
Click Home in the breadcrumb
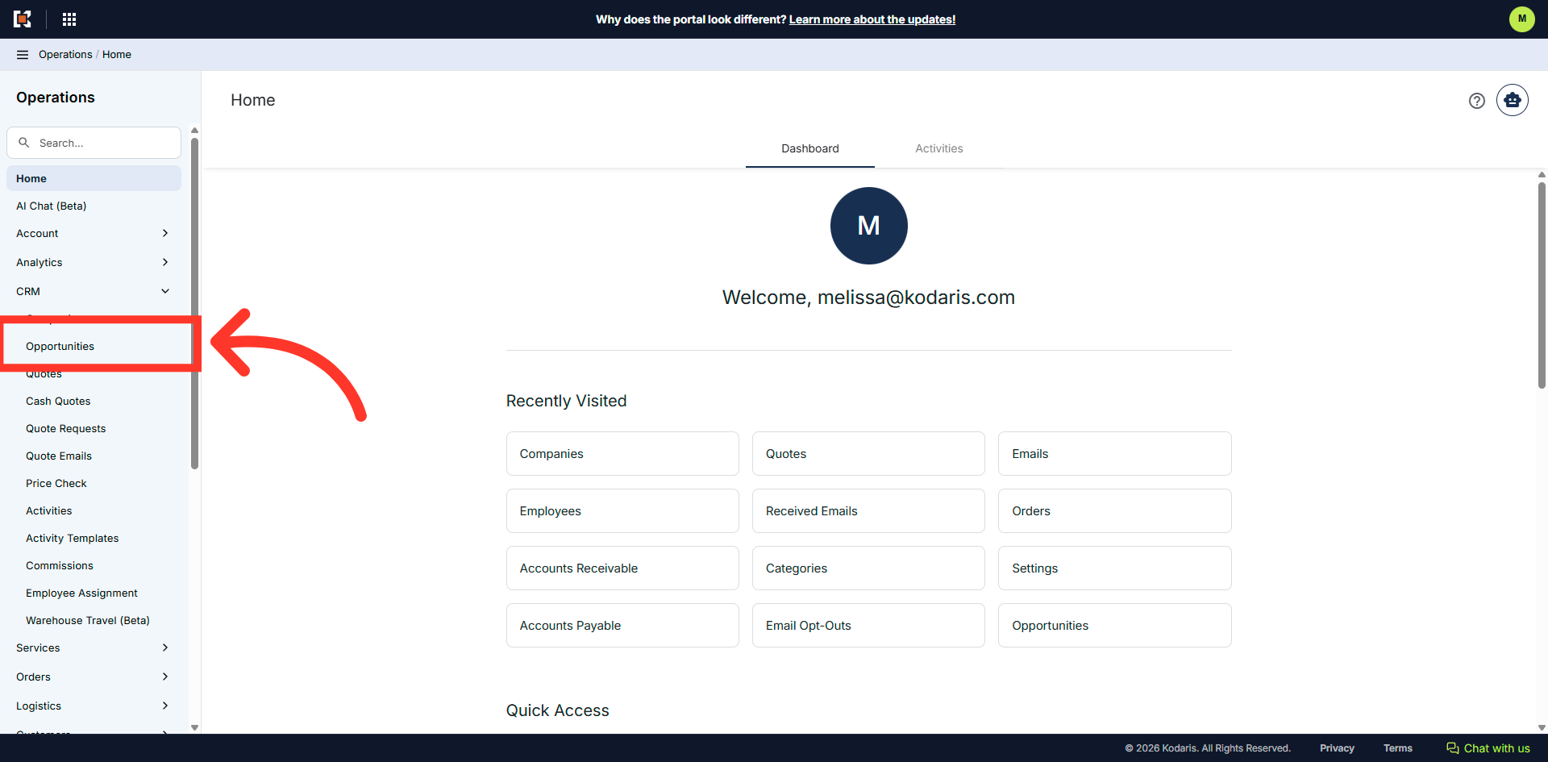[x=117, y=55]
